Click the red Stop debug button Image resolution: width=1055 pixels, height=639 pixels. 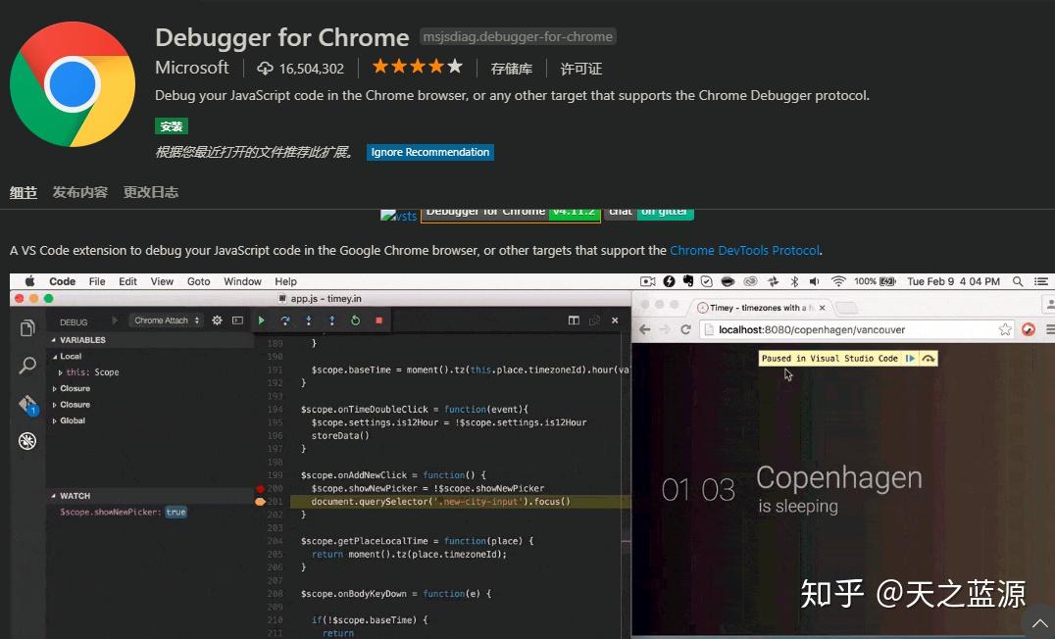pos(378,320)
